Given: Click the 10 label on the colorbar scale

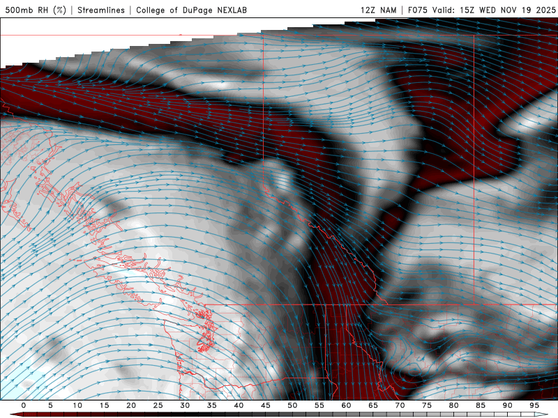Looking at the screenshot, I should click(x=77, y=405).
